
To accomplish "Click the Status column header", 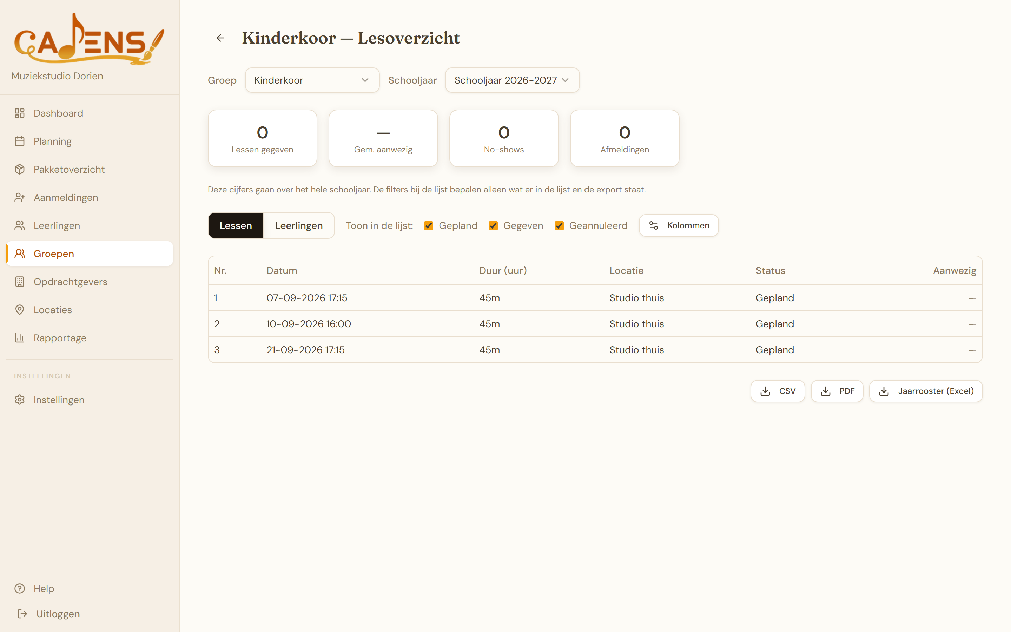I will (770, 270).
